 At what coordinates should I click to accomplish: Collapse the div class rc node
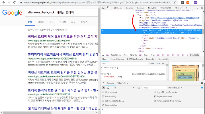136,12
